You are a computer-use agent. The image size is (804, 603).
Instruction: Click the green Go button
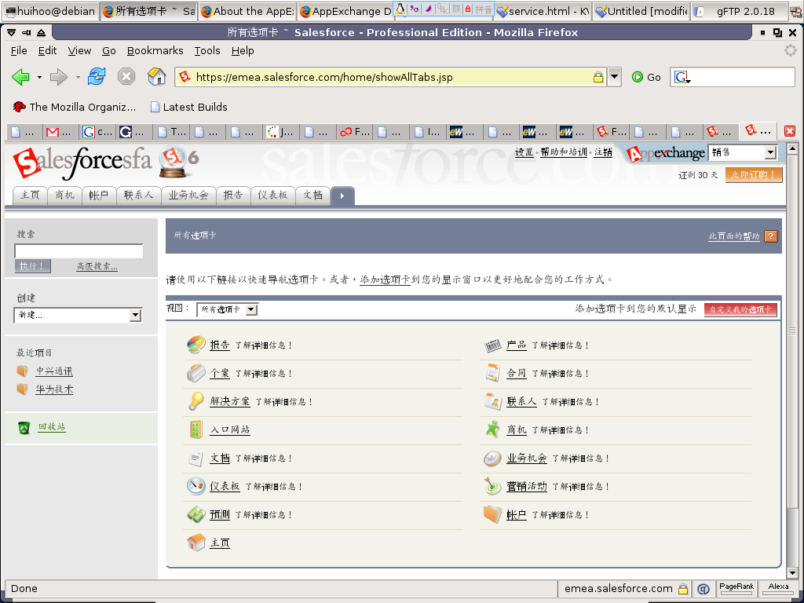coord(646,78)
